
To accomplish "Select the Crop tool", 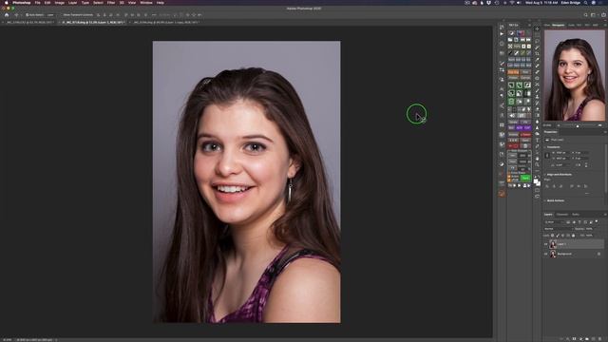I will point(537,53).
